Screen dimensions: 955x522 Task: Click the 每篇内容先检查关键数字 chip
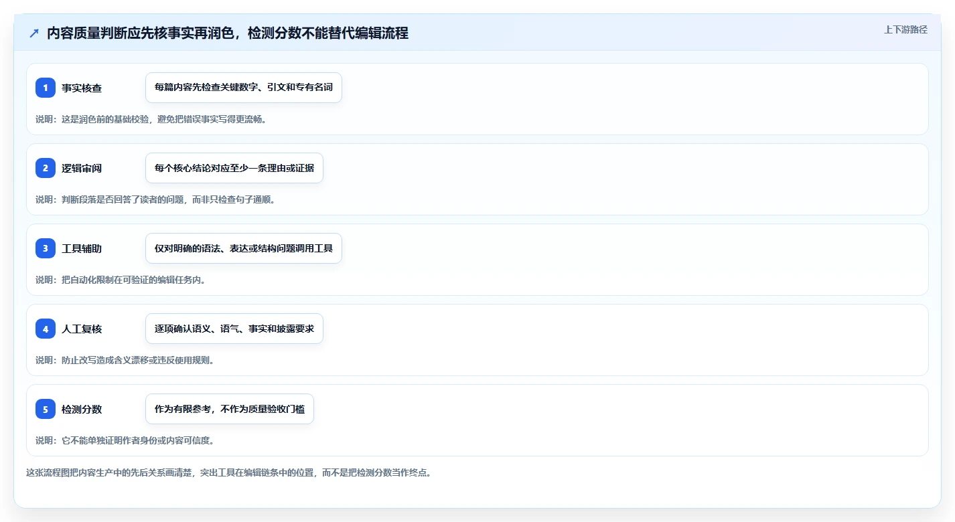[x=244, y=88]
